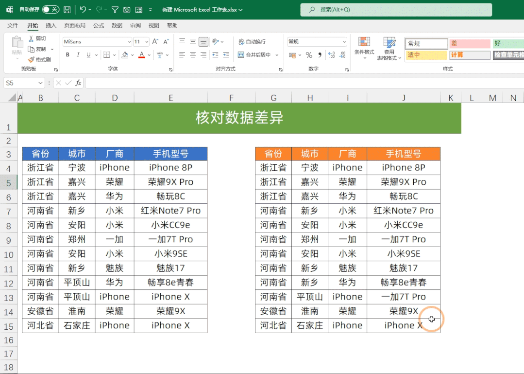Click the accounting currency format icon
524x374 pixels.
pos(292,55)
